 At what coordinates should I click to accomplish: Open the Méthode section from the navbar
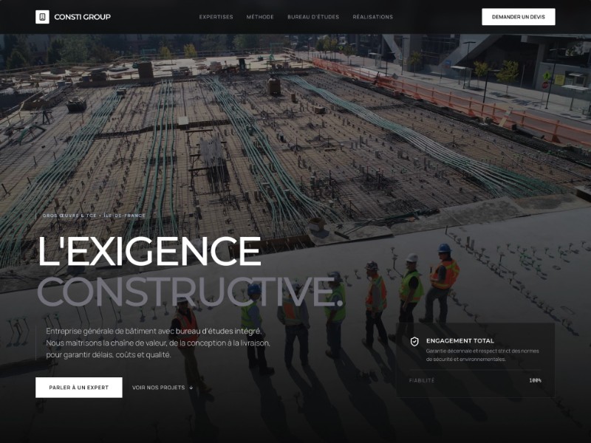(259, 16)
